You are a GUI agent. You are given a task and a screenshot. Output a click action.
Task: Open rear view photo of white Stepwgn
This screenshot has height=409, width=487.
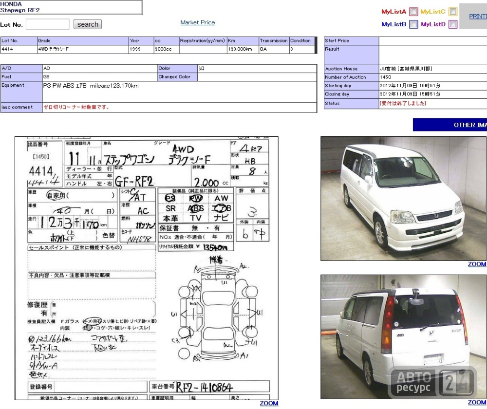pyautogui.click(x=403, y=336)
